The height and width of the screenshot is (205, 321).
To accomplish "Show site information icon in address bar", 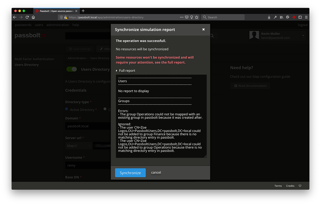I will [x=61, y=17].
